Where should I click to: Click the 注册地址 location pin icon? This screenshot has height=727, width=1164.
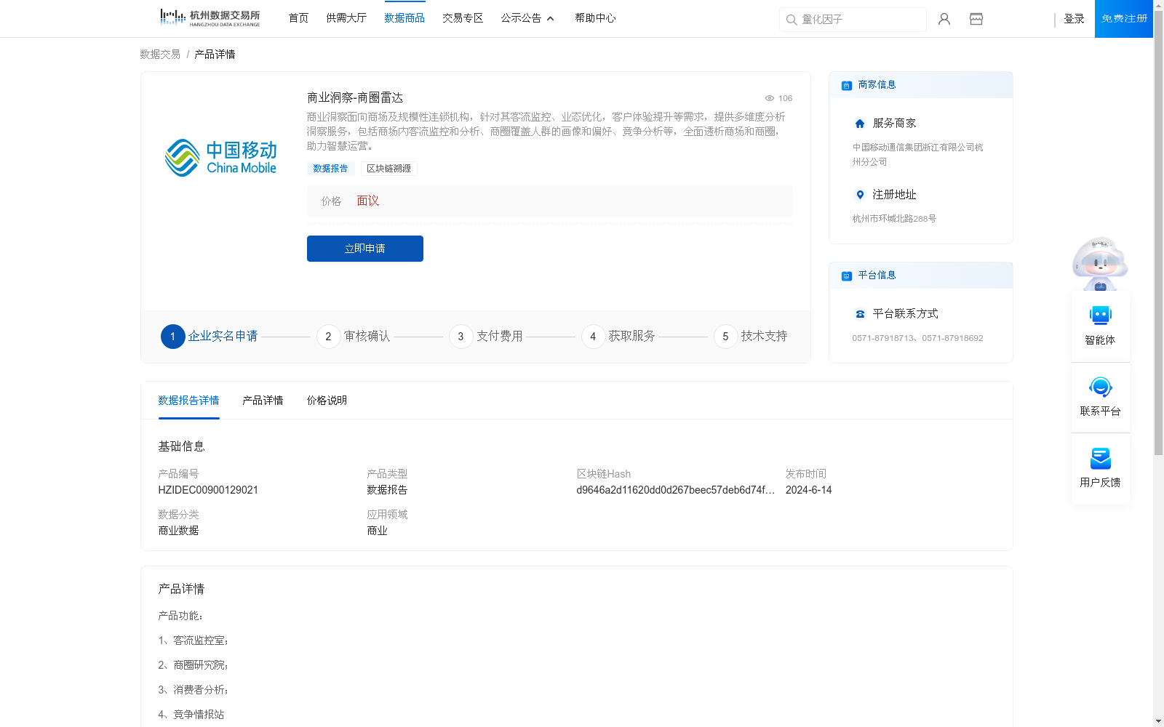click(860, 195)
